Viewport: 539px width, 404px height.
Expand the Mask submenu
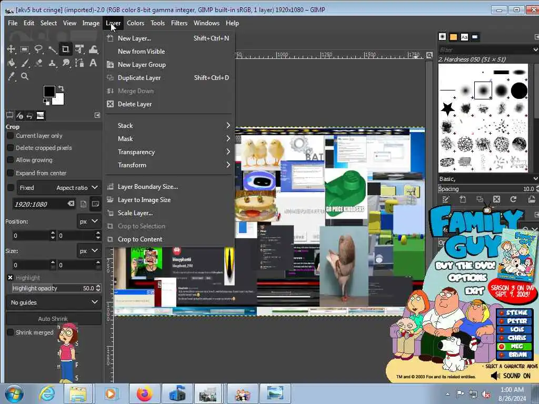169,139
